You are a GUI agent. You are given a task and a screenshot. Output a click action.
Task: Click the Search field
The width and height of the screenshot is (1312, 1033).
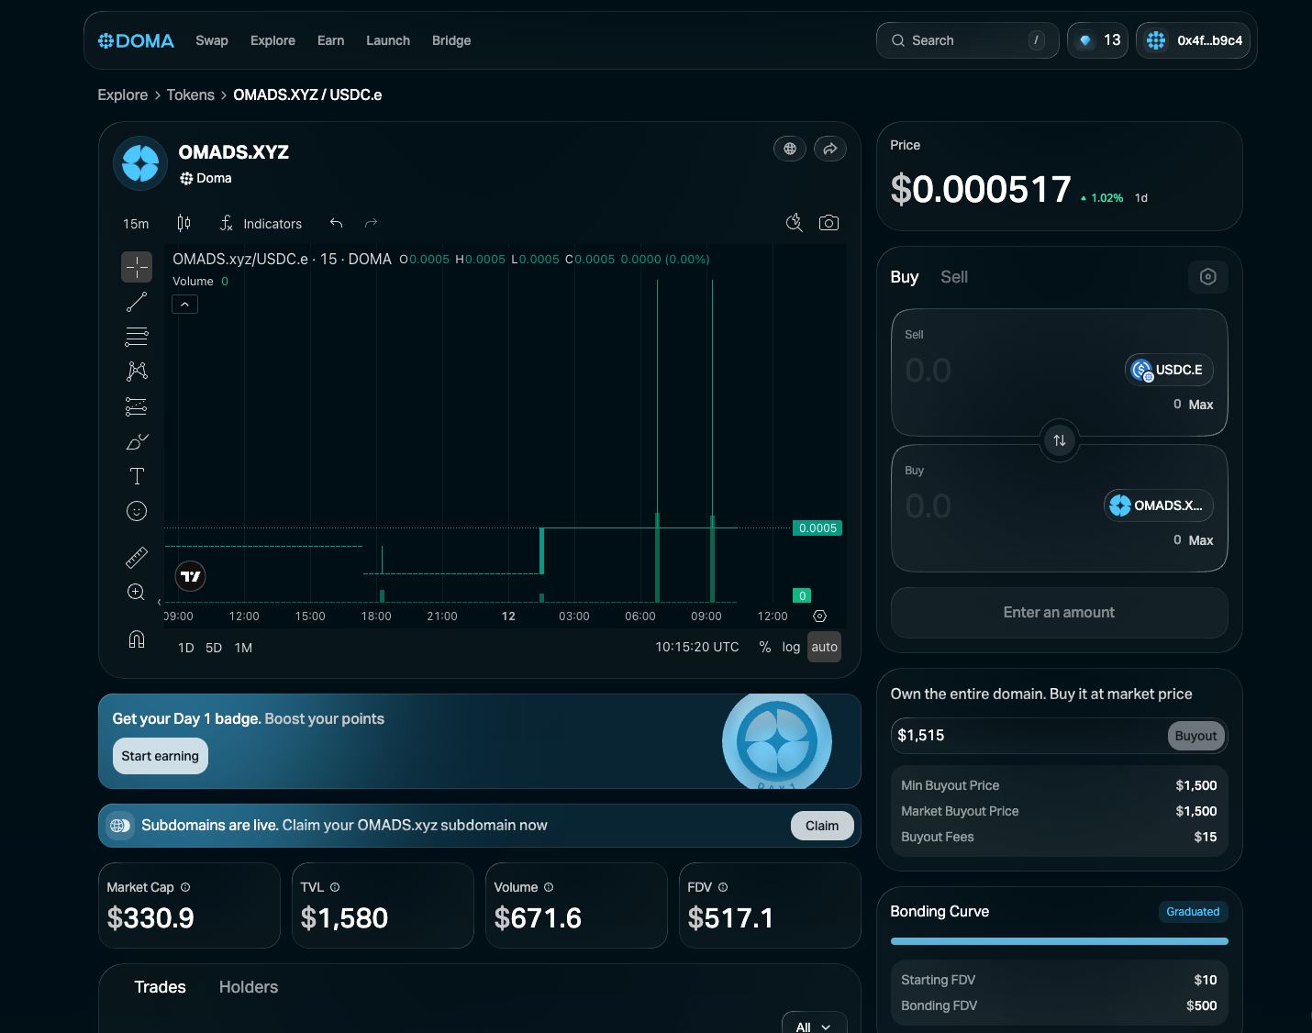(968, 40)
